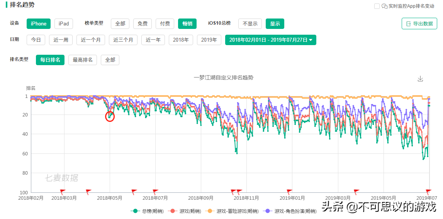Screen dimensions: 443x219
Task: Click the WeChat icon beside monitoring label
Action: click(x=384, y=6)
